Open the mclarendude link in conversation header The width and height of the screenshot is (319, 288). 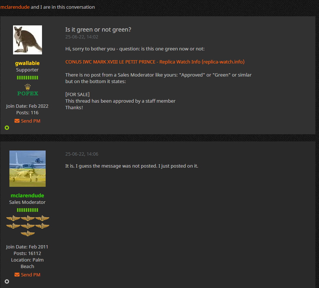click(x=15, y=7)
